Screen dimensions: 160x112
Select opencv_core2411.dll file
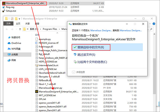[49, 103]
